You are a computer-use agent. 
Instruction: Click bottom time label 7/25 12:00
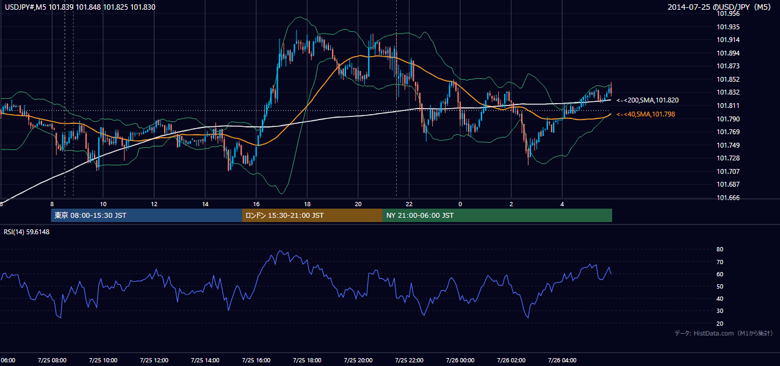click(x=154, y=360)
